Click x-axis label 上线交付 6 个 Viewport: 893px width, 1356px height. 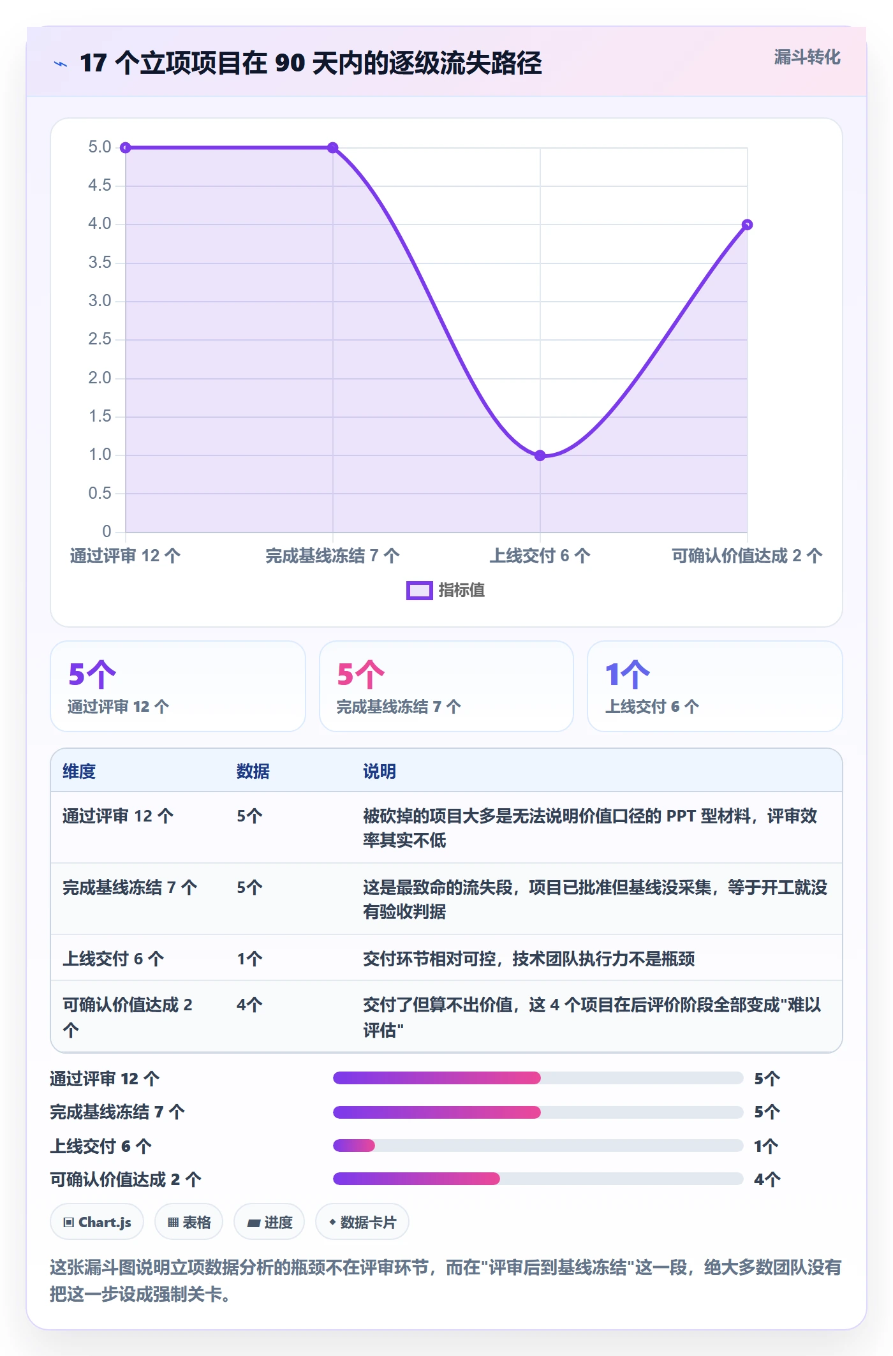[x=540, y=556]
